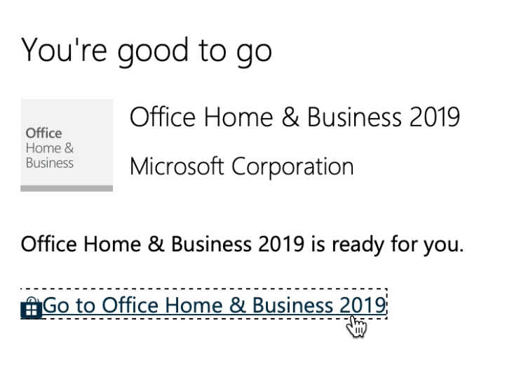Screen dimensions: 519x368
Task: Click 'Home &' text inside the product tile image
Action: (50, 148)
